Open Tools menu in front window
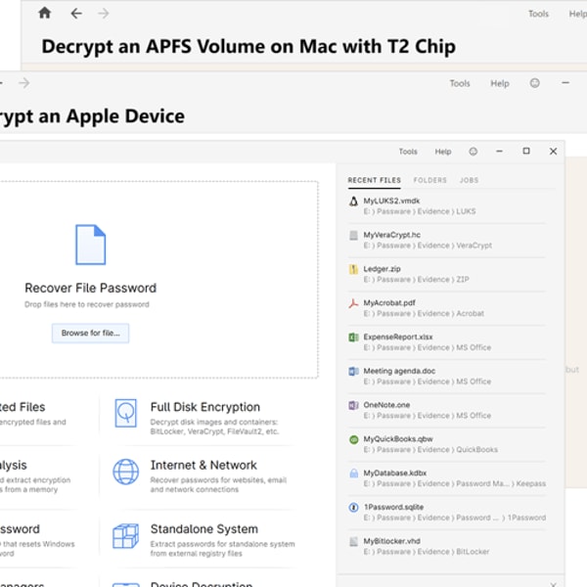587x587 pixels. [408, 152]
